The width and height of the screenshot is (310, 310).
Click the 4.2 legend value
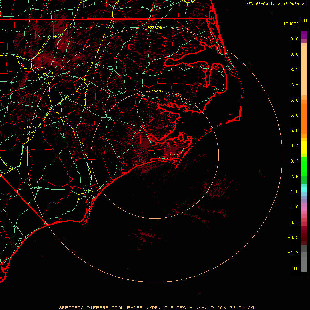[x=294, y=146]
